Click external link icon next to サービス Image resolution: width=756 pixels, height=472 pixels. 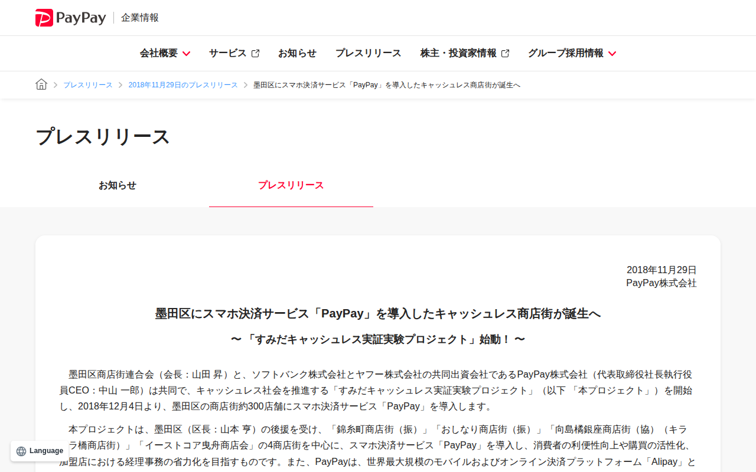point(255,53)
